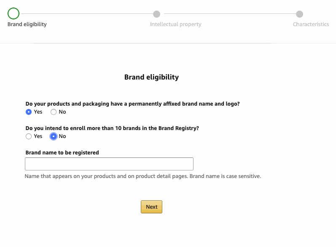Select Yes radio for permanently affixed logo
The image size is (336, 247).
[29, 112]
